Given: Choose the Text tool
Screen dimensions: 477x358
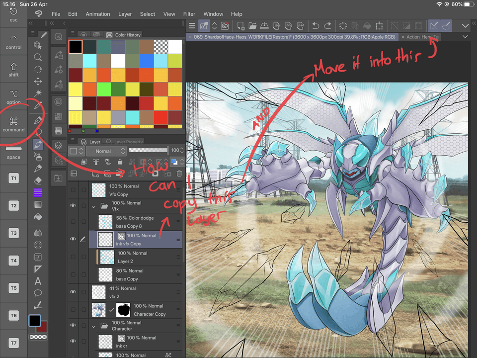Looking at the screenshot, I should [38, 281].
